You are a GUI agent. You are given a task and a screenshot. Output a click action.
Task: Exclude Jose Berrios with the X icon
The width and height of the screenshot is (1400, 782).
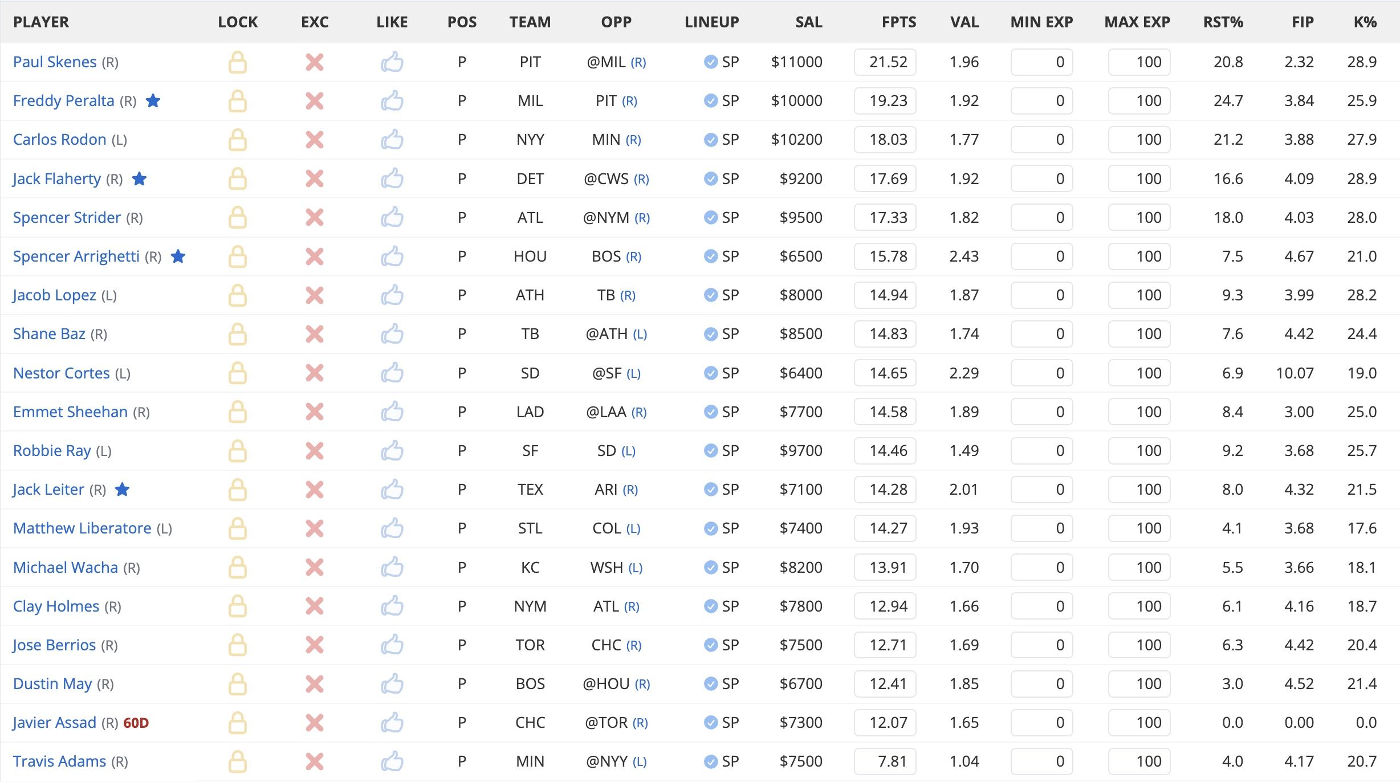pos(315,645)
